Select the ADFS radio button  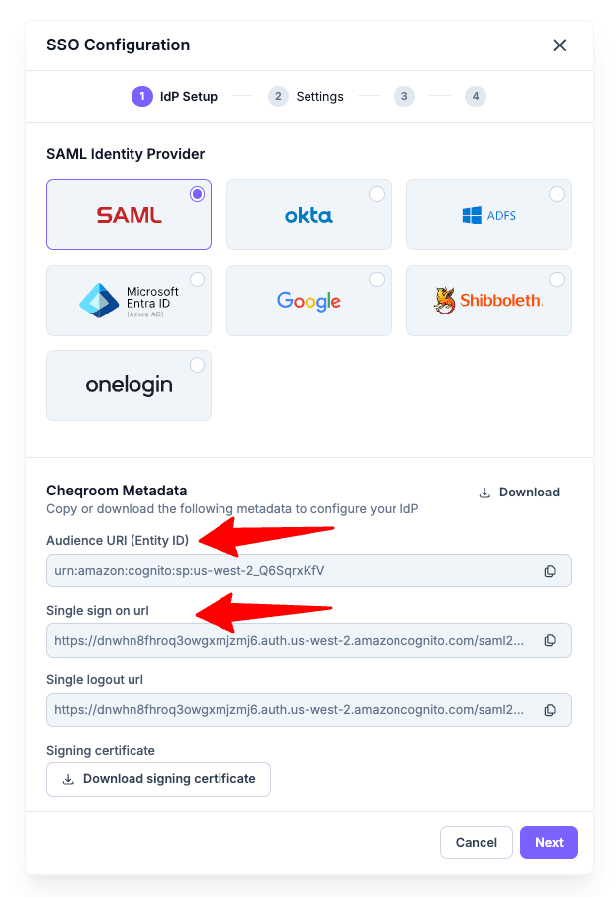tap(557, 194)
